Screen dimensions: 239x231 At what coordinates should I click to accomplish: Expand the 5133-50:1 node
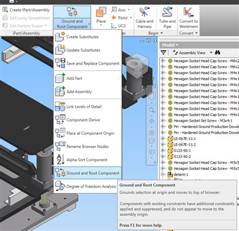click(x=162, y=150)
